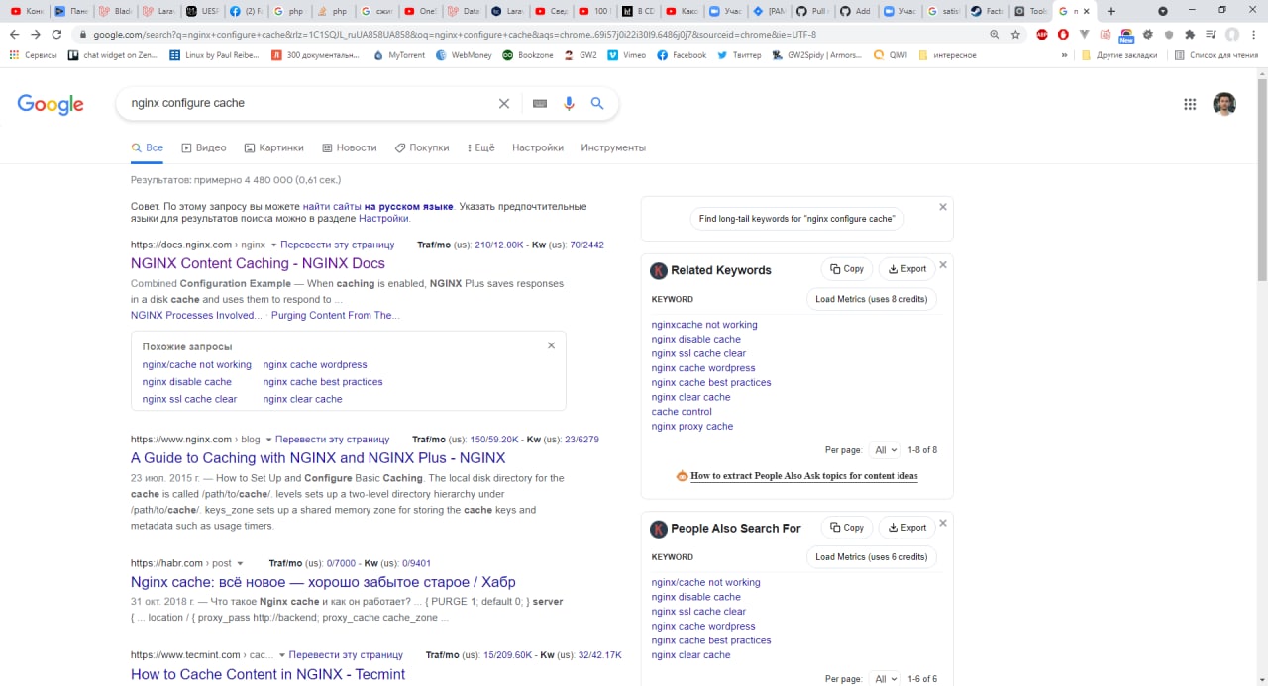Open the Facebook bookmark

pos(682,55)
